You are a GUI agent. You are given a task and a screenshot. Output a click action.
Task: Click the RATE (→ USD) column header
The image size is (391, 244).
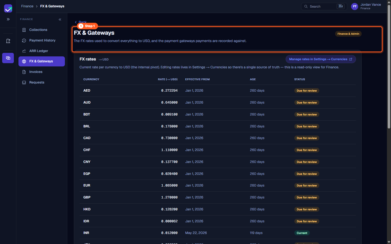(168, 79)
